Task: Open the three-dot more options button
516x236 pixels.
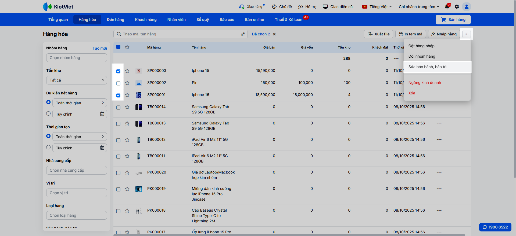Action: tap(467, 34)
